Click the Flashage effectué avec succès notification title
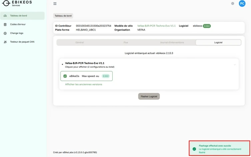This screenshot has height=157, width=251. coord(215,146)
